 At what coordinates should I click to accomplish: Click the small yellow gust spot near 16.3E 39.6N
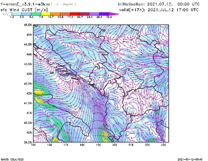click(55, 140)
